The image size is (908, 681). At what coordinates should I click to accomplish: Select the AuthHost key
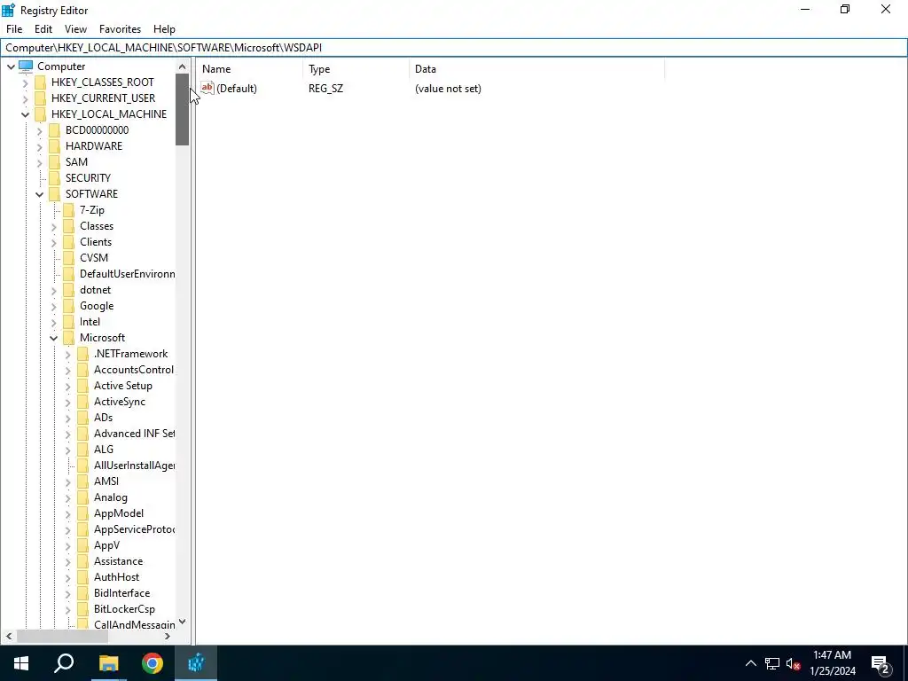[x=116, y=577]
